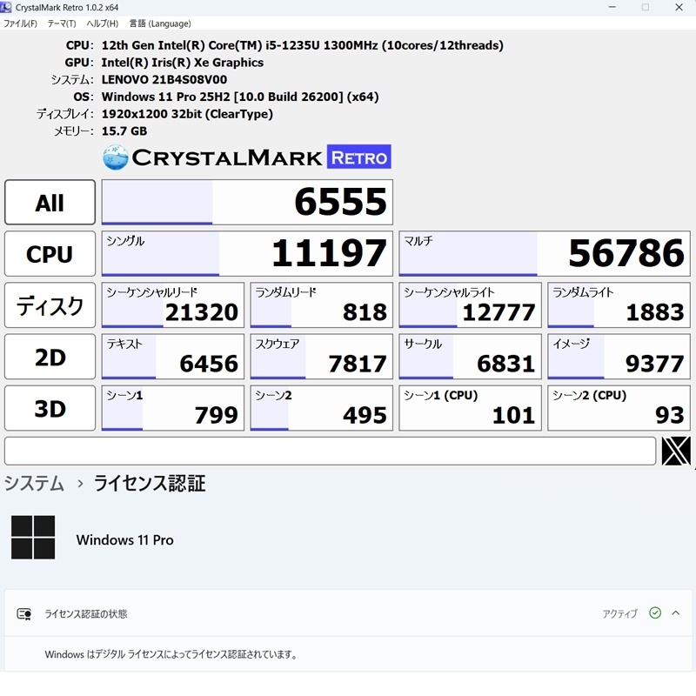Click the シーン2 3D score 495
This screenshot has height=696, width=696.
coord(322,408)
